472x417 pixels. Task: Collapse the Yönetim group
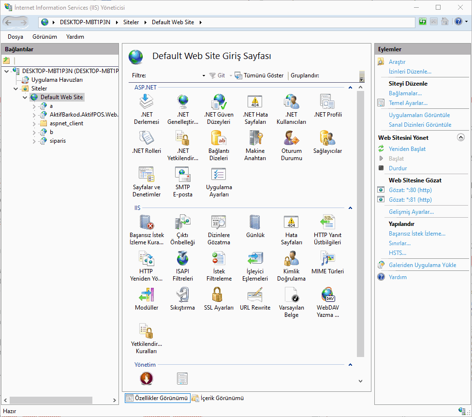pos(350,365)
